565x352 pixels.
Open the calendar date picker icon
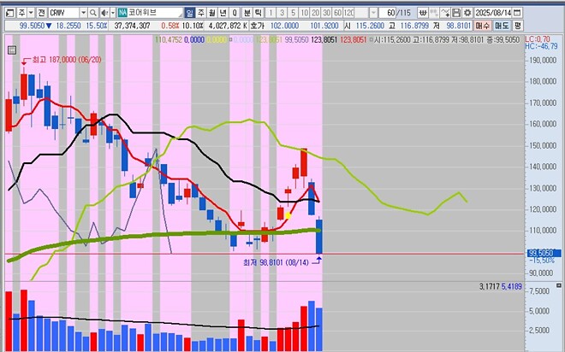[x=517, y=13]
